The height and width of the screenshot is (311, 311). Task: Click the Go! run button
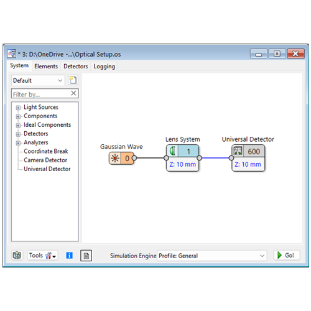tap(287, 255)
